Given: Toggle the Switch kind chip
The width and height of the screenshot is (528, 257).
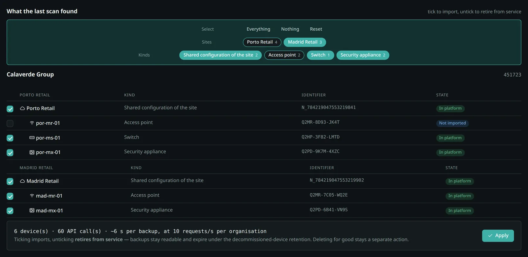Looking at the screenshot, I should point(320,55).
